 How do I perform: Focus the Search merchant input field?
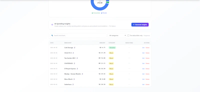tap(78, 35)
